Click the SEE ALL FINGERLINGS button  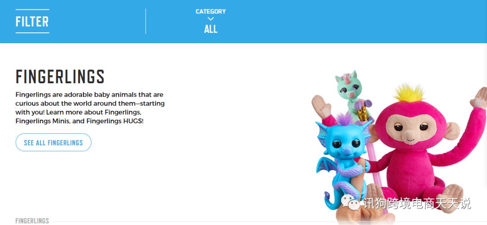click(53, 143)
